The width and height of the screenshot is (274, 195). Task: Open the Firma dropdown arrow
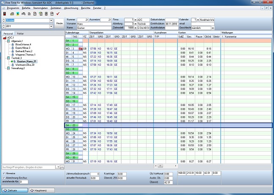(136, 20)
